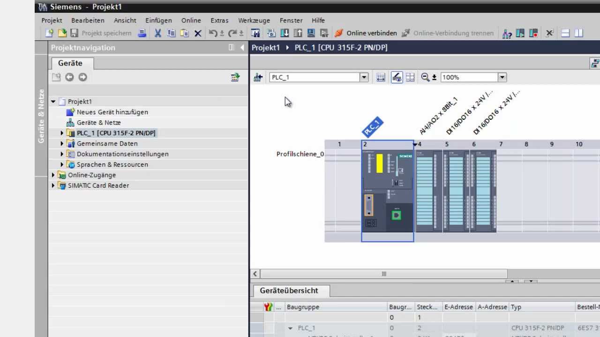Screen dimensions: 600x337
Task: Click the Paste icon in toolbar
Action: pos(184,33)
